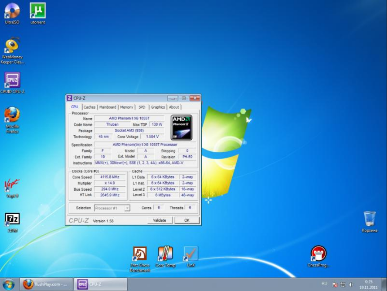Open the Graphics tab

158,107
